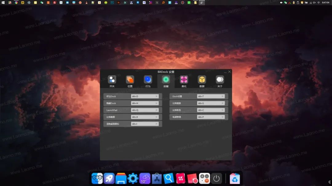Open the 开关 settings tab icon
Viewport: 332px width, 186px height.
112,79
